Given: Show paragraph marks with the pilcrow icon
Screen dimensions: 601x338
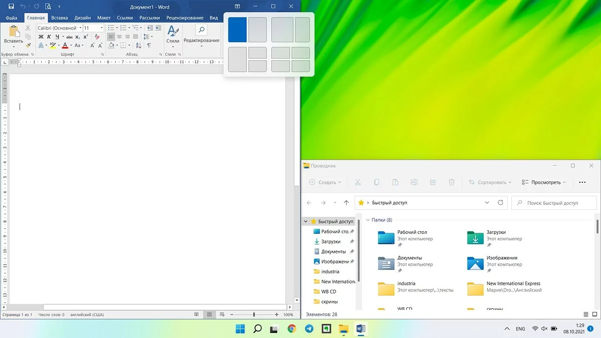Looking at the screenshot, I should [149, 46].
